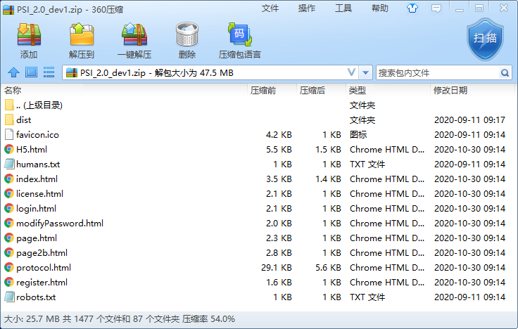Switch to list view mode icon
518x329 pixels.
coord(49,72)
